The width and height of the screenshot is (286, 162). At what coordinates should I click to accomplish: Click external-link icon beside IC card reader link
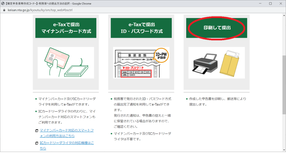pyautogui.click(x=37, y=143)
